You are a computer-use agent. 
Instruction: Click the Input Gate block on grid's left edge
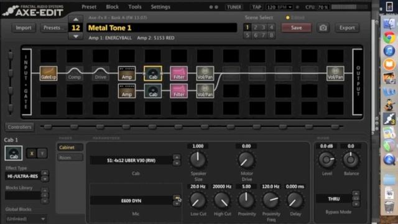tap(26, 82)
